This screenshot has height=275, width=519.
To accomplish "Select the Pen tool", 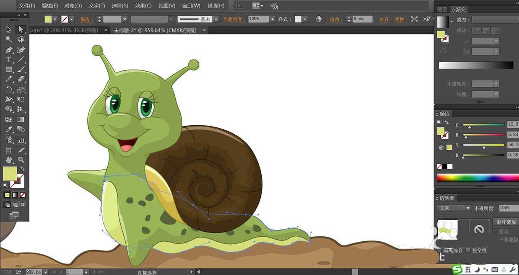I will (9, 50).
